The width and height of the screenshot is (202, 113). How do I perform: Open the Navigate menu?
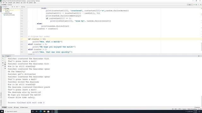click(10, 3)
